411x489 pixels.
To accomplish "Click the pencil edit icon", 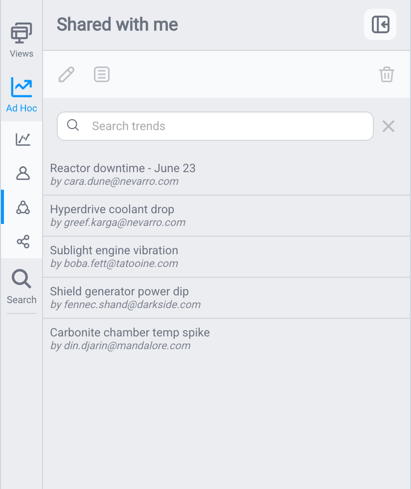I will click(x=67, y=74).
